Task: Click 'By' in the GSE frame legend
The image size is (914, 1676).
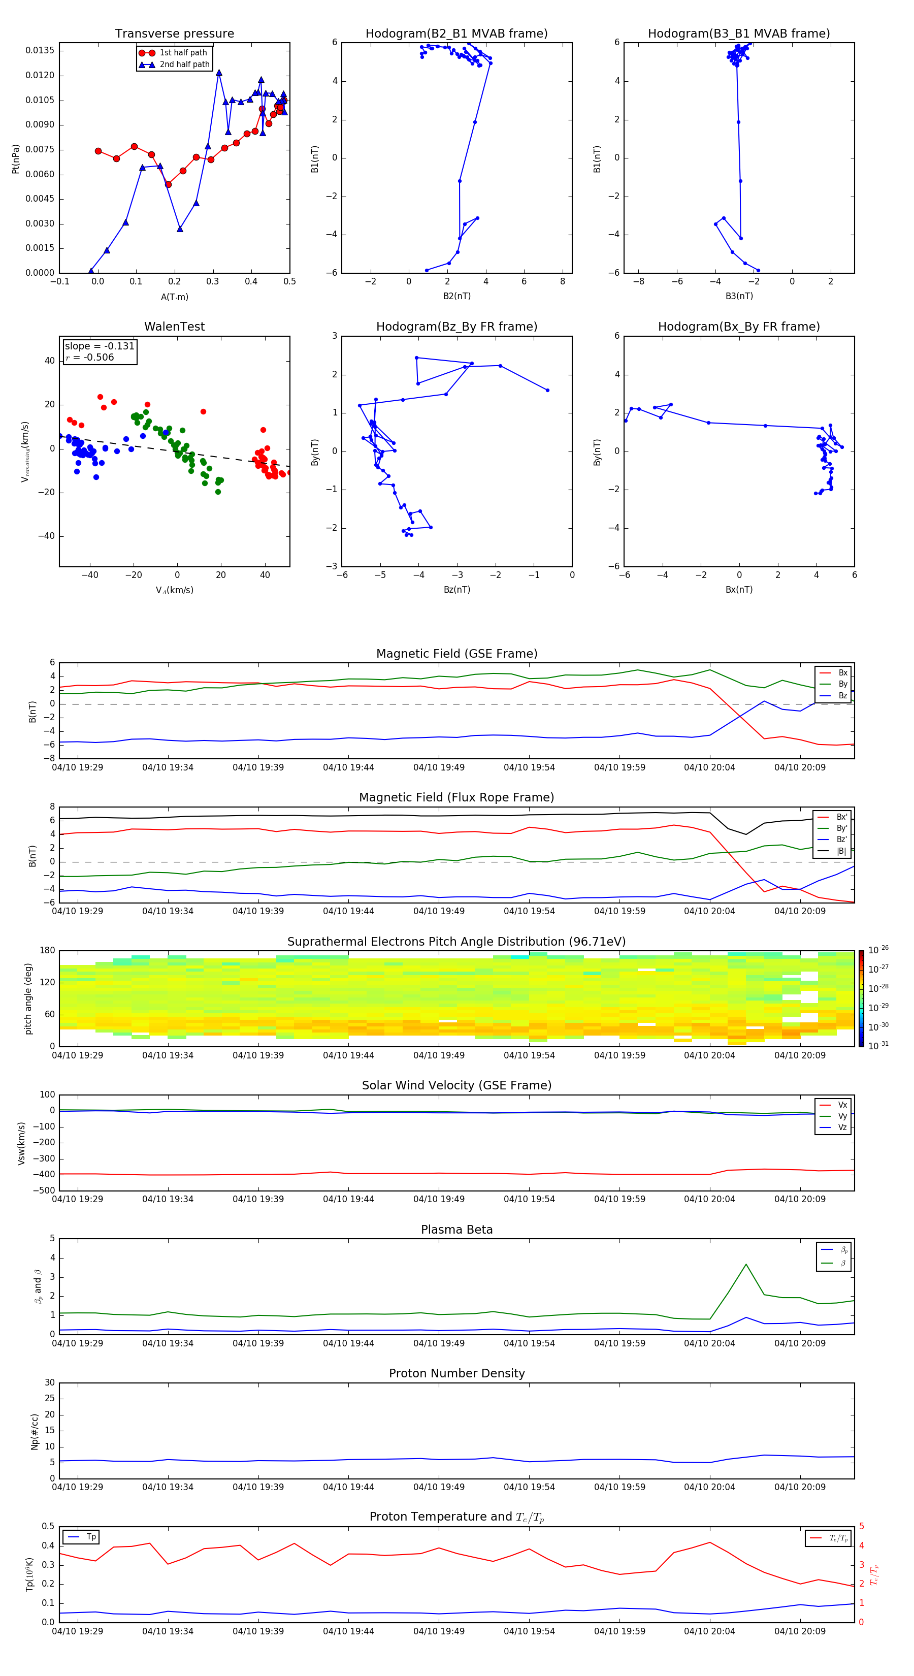Action: click(x=834, y=684)
